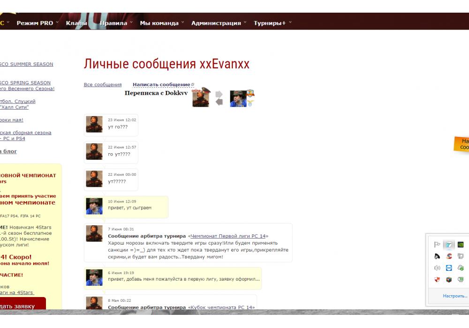Click xxEvanxx avatar in conversation header
469x328 pixels.
[x=238, y=98]
